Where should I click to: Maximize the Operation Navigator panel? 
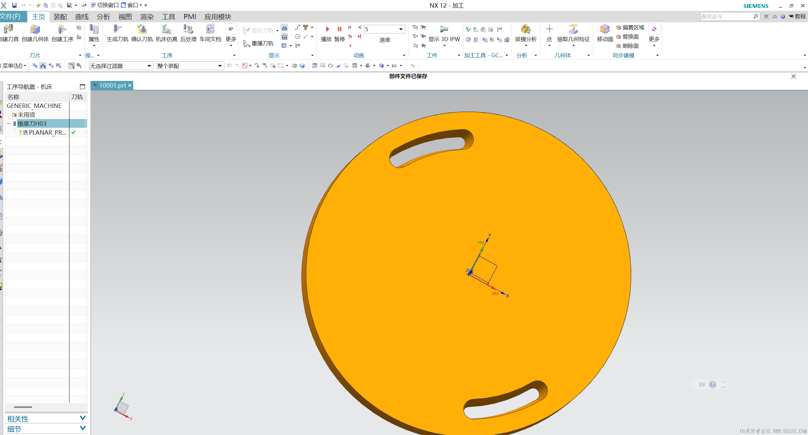click(83, 87)
